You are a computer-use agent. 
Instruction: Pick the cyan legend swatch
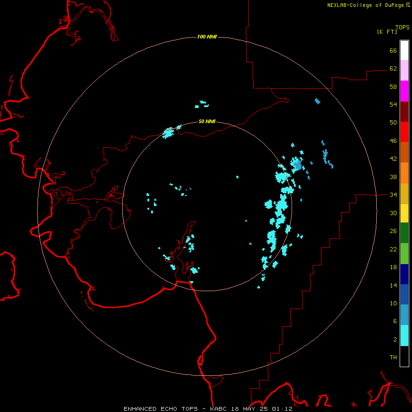[404, 336]
